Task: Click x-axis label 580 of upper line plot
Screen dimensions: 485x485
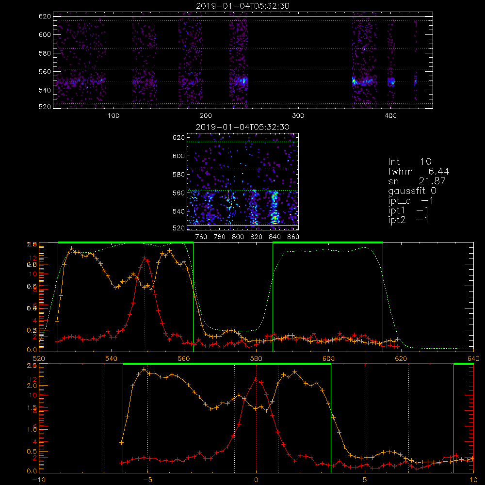Action: point(256,358)
